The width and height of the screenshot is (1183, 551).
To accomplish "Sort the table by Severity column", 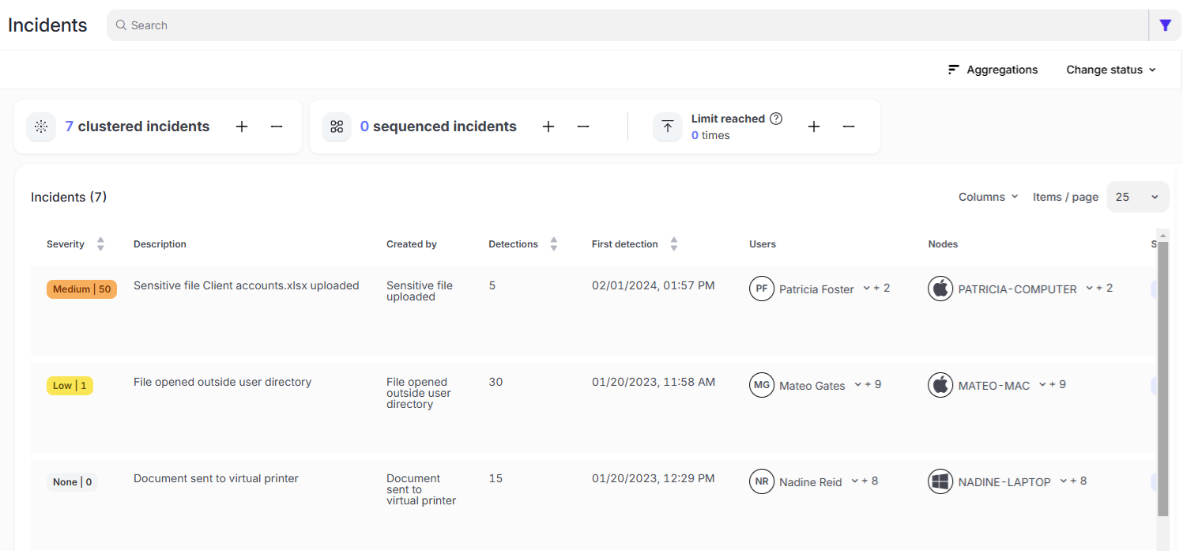I will (x=100, y=244).
